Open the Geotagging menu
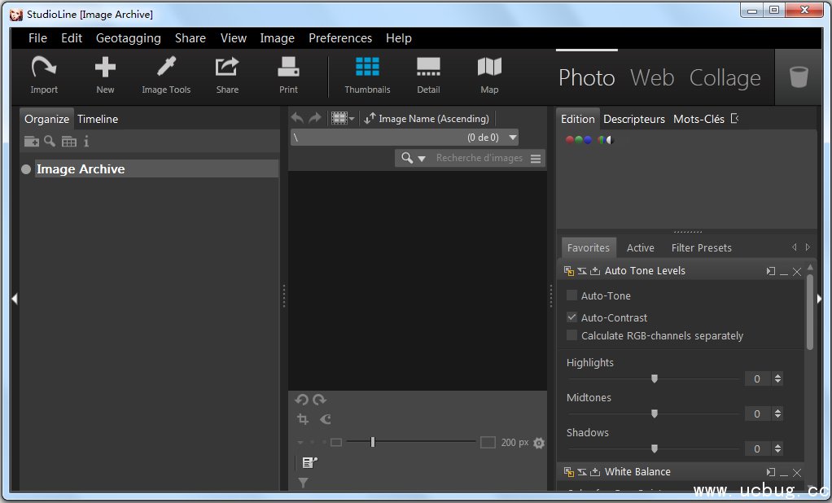The image size is (832, 503). 128,38
